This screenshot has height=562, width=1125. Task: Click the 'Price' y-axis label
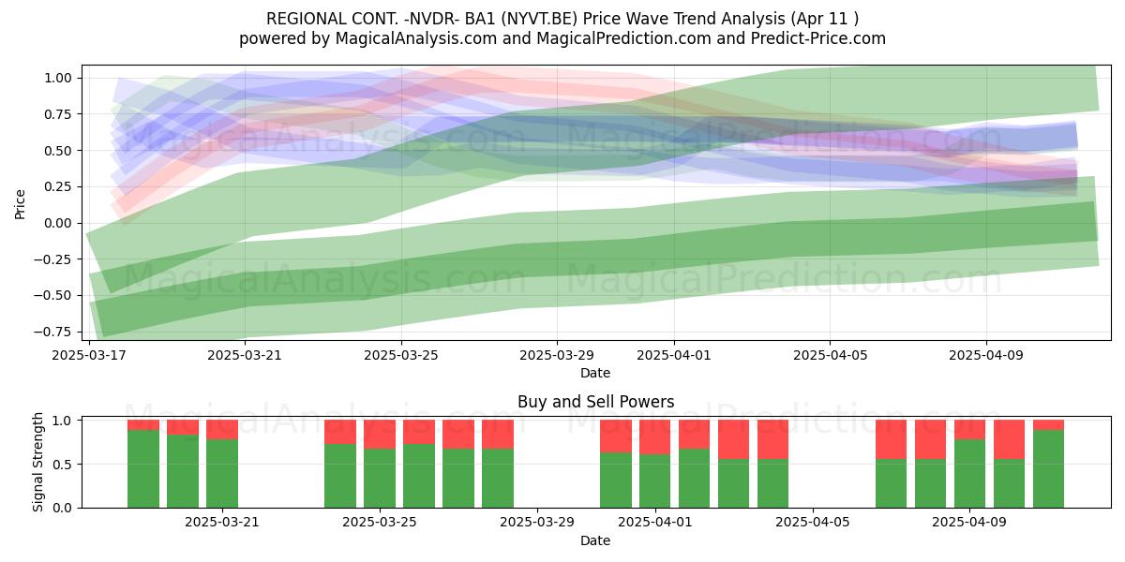(x=21, y=202)
